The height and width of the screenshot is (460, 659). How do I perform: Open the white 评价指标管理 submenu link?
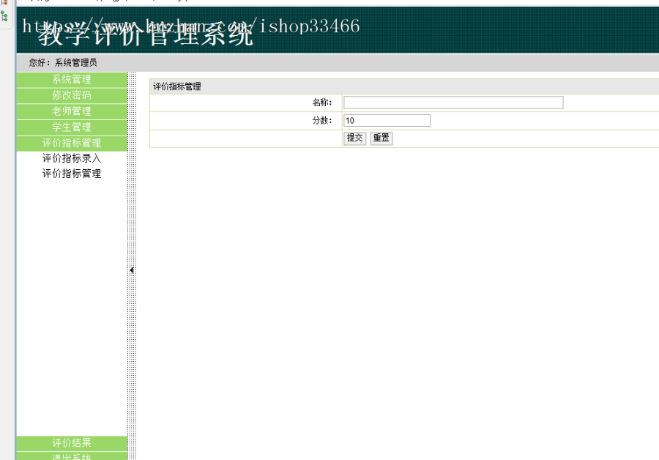[72, 174]
